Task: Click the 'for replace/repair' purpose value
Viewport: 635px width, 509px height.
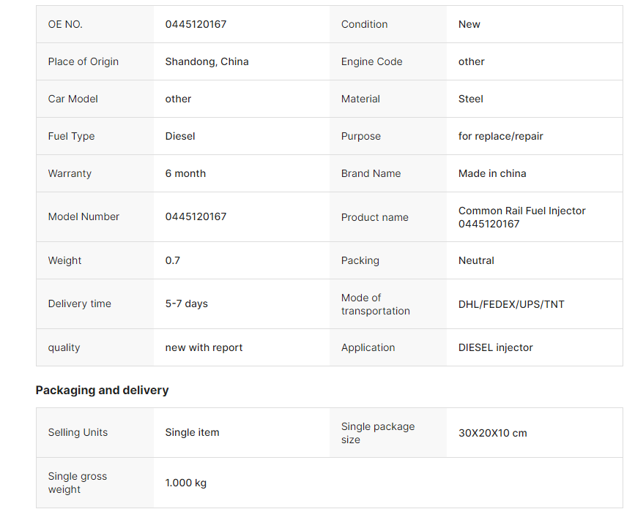Action: pos(500,136)
